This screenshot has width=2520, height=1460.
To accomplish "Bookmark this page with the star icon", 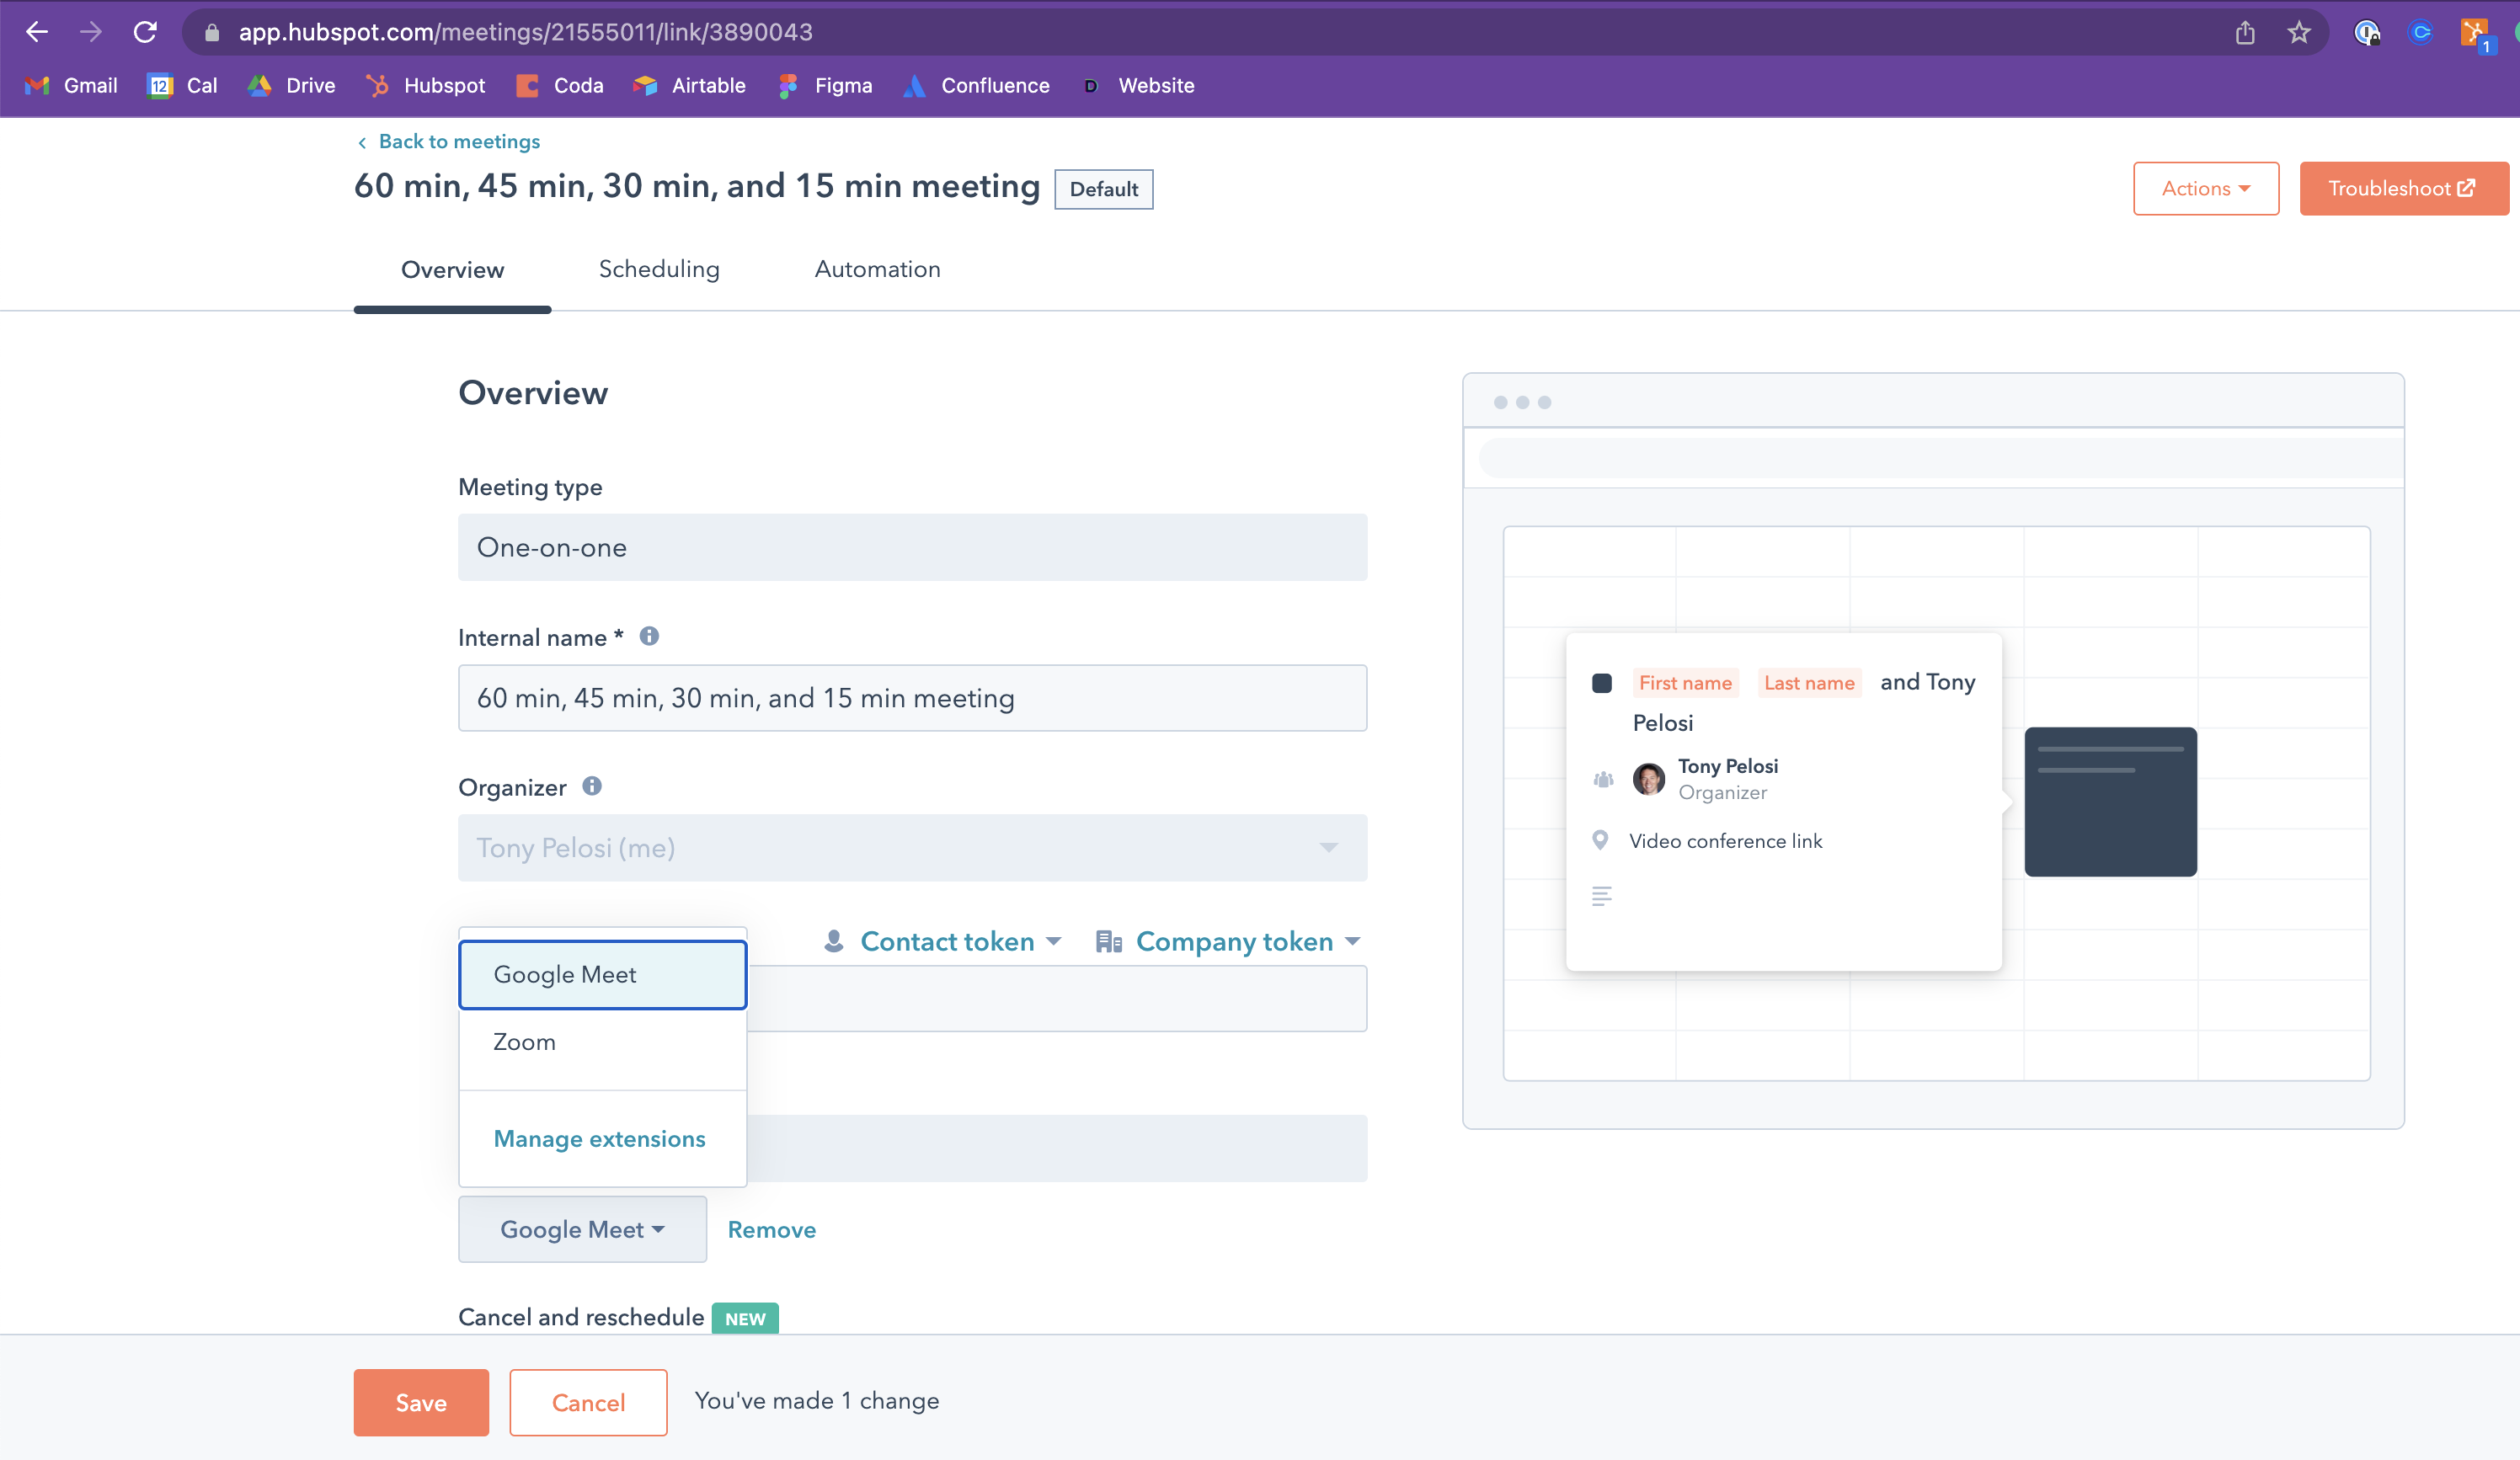I will coord(2299,32).
